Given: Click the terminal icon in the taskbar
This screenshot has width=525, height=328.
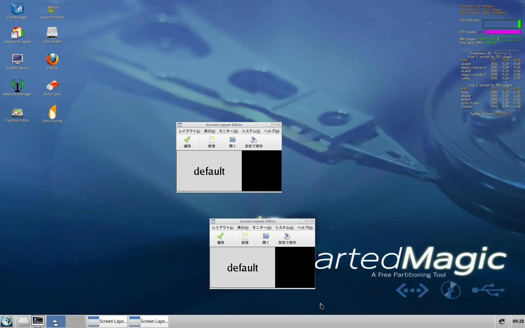Looking at the screenshot, I should click(x=37, y=321).
